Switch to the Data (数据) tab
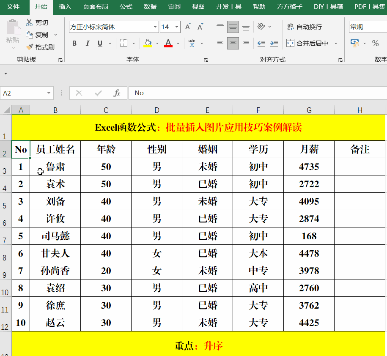 [x=150, y=7]
